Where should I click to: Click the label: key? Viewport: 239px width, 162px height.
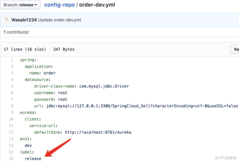27,152
